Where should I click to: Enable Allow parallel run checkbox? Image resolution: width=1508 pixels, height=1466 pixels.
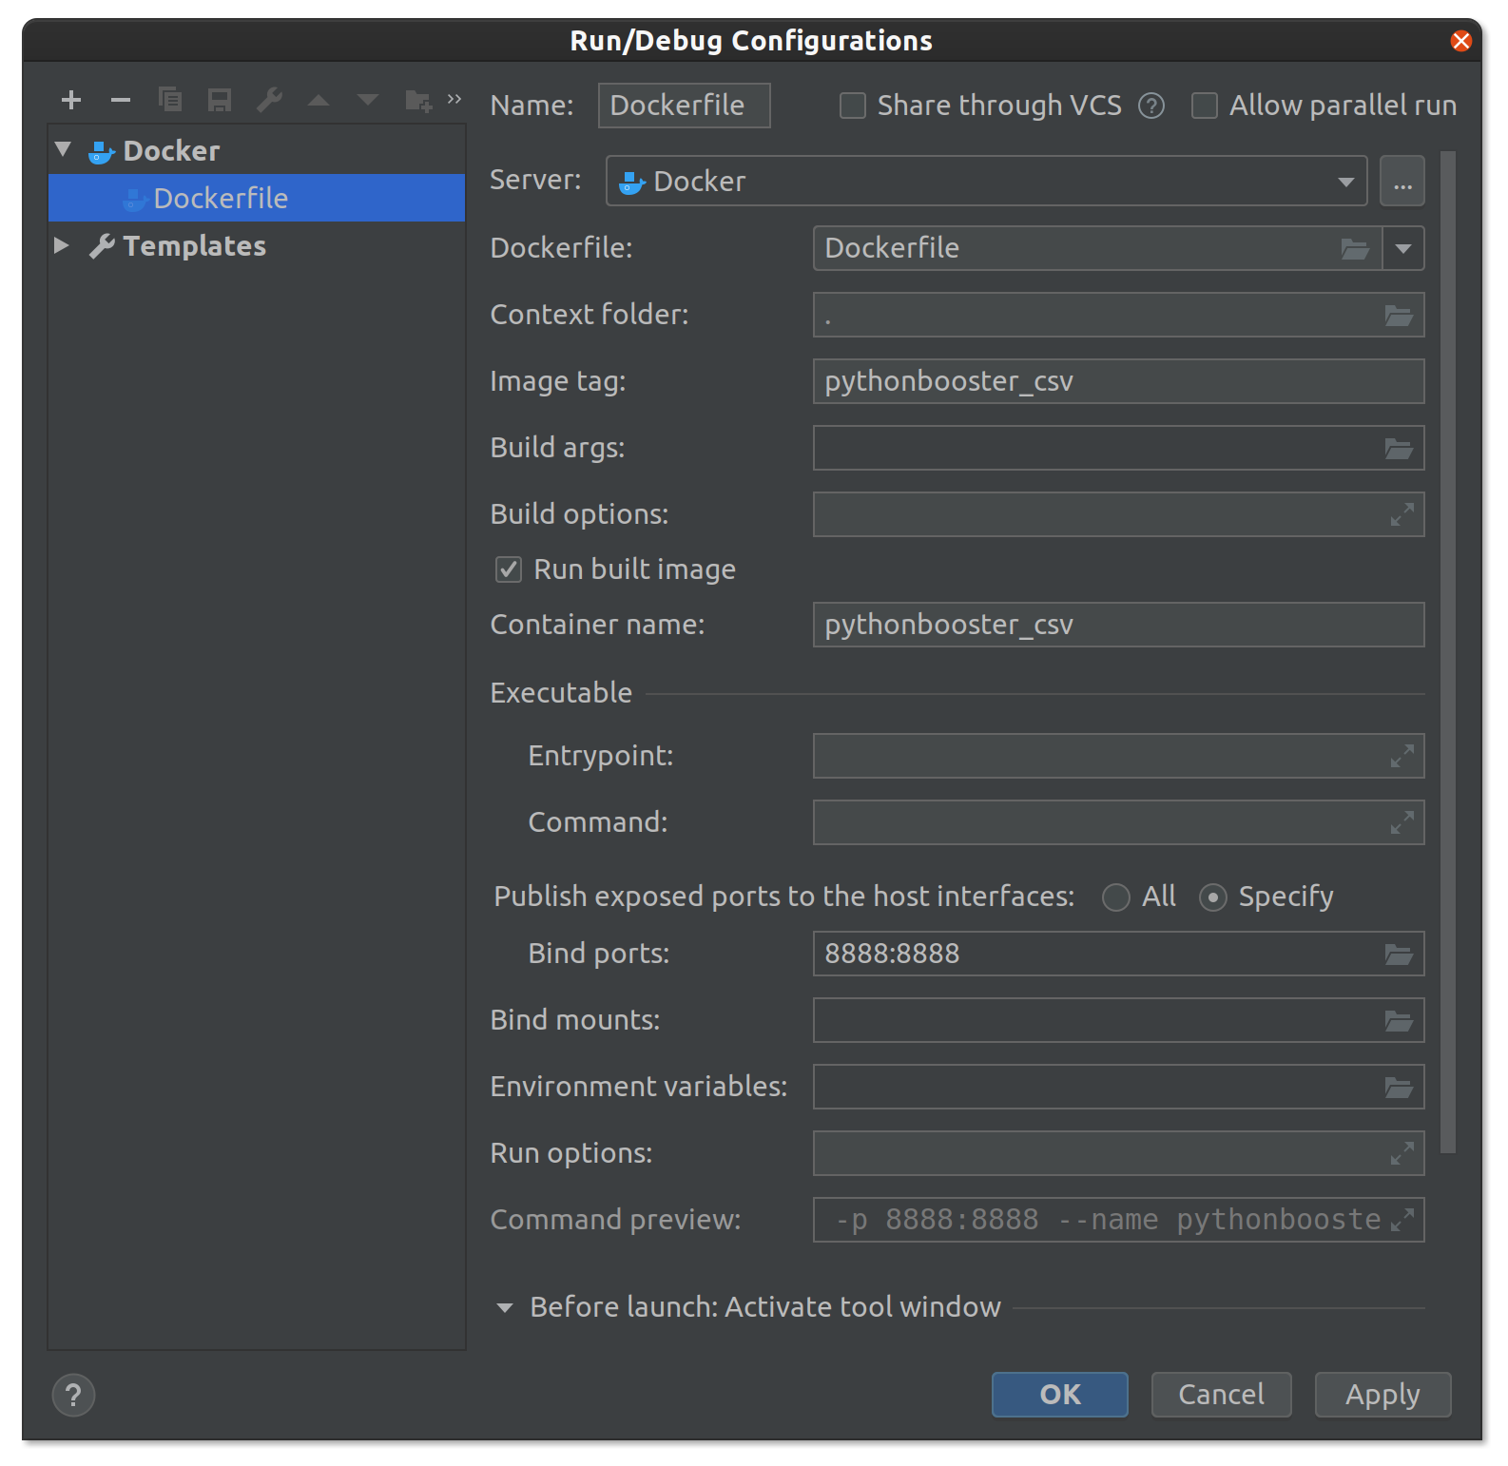pyautogui.click(x=1205, y=106)
